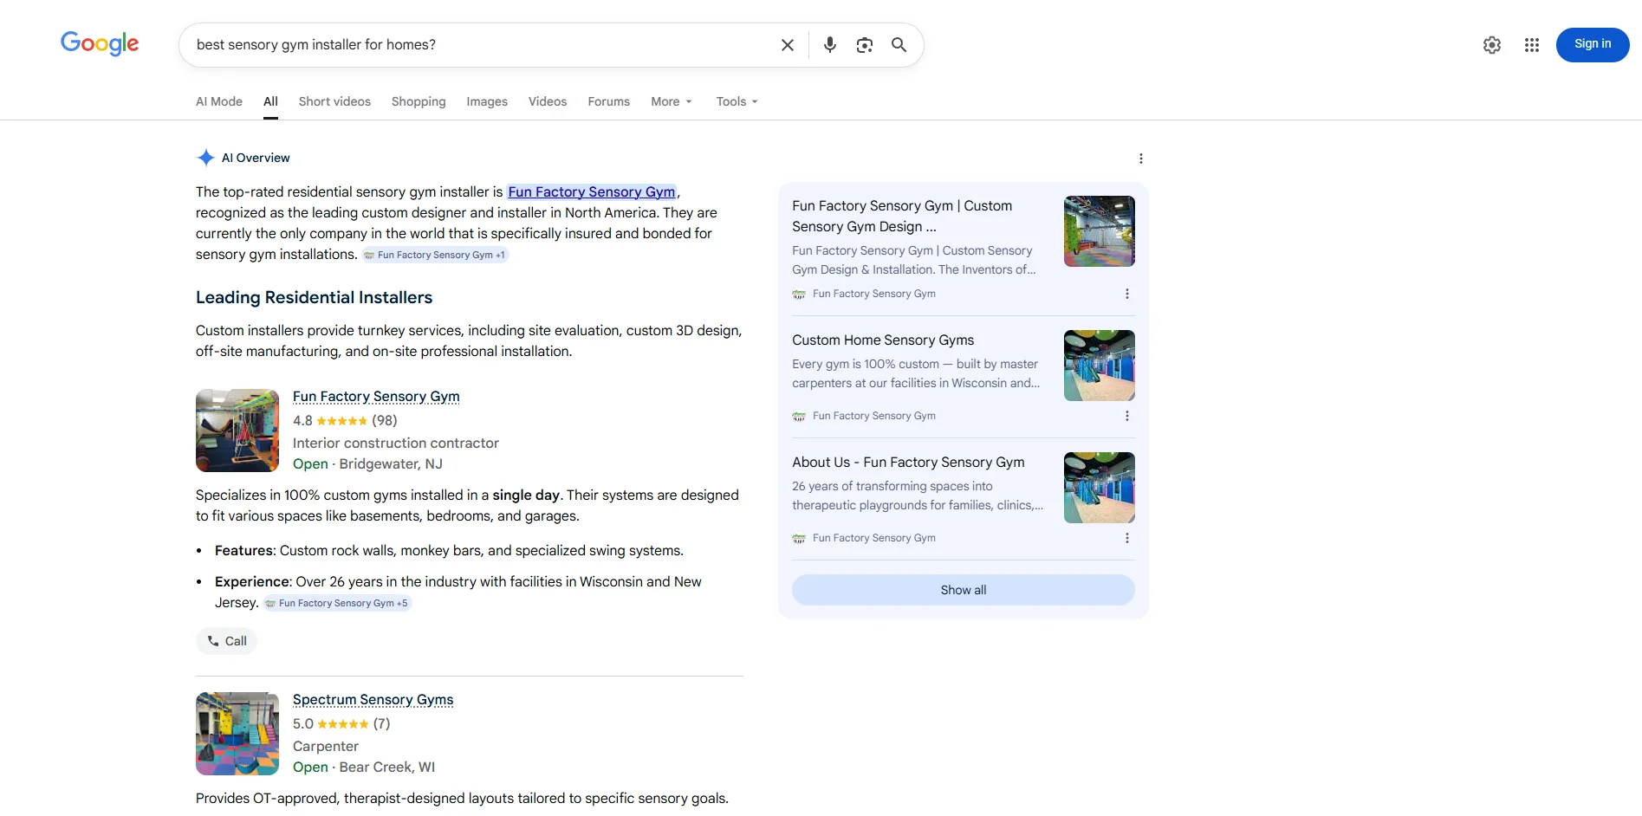Open the 'Custom Home Sensory Gyms' result
The height and width of the screenshot is (816, 1642).
[883, 340]
